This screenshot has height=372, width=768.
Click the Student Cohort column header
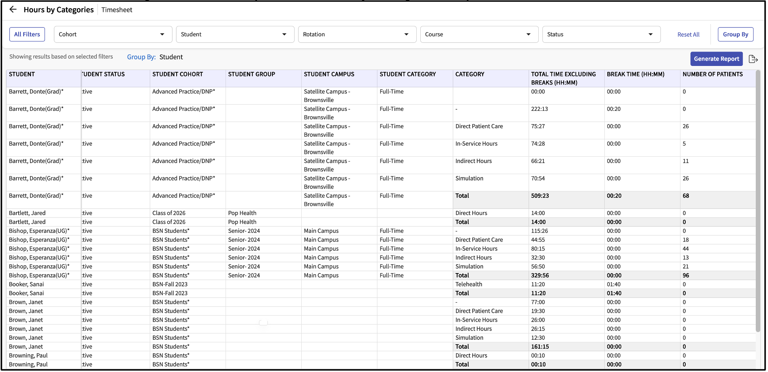coord(178,74)
